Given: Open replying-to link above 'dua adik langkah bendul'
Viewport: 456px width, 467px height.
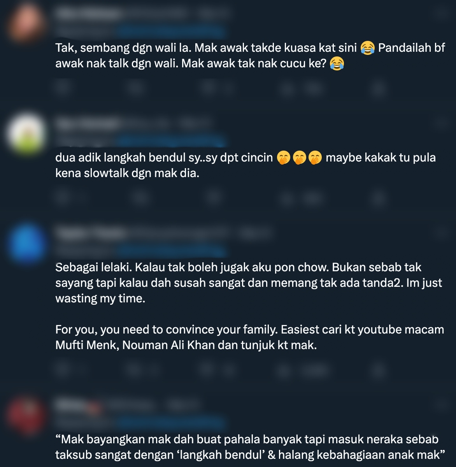Looking at the screenshot, I should tap(170, 141).
